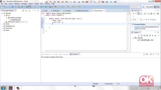The width and height of the screenshot is (161, 90).
Task: Click the Save All toolbar icon
Action: tap(9, 7)
